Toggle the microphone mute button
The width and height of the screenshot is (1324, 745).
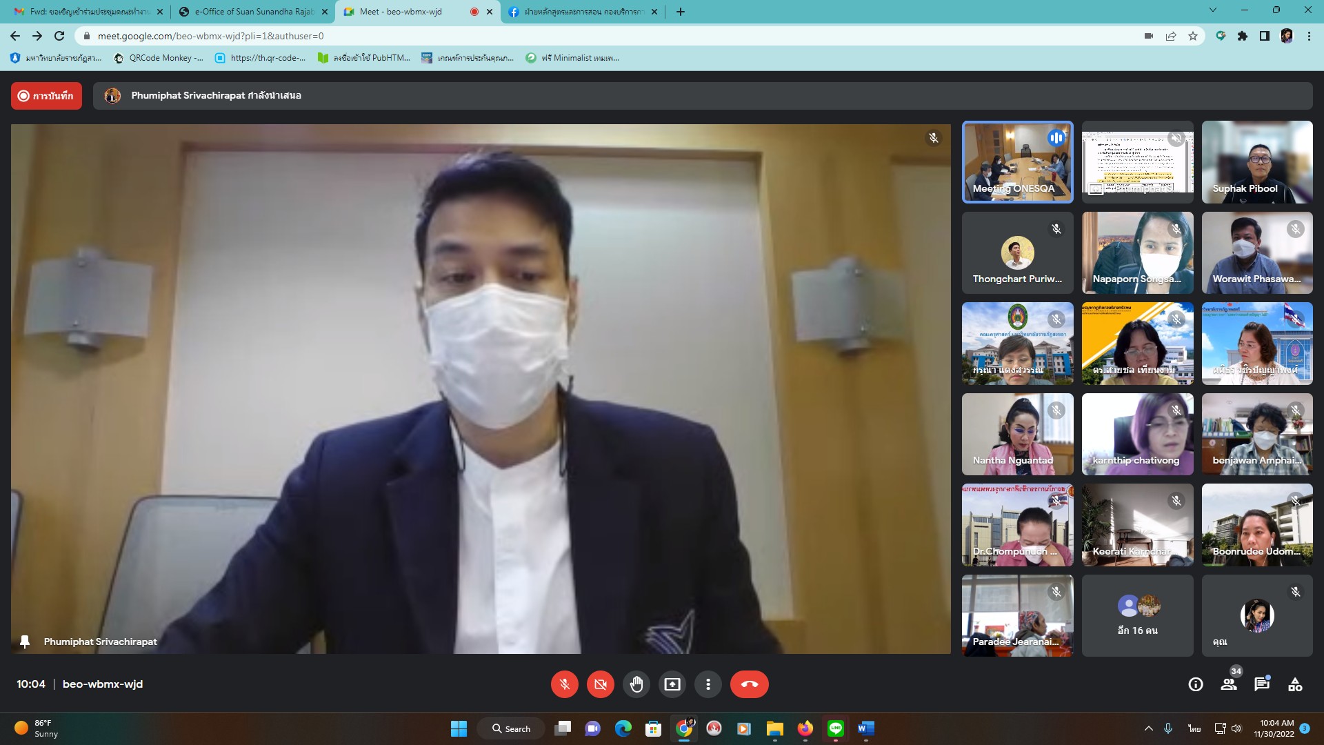pyautogui.click(x=564, y=684)
